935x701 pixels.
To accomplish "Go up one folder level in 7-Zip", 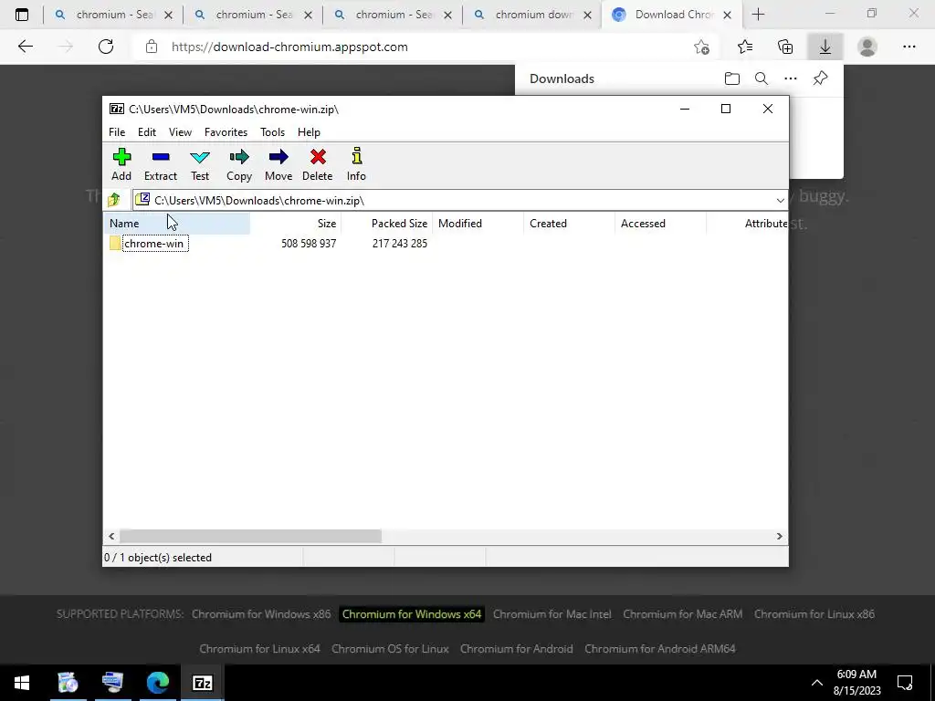I will 114,200.
